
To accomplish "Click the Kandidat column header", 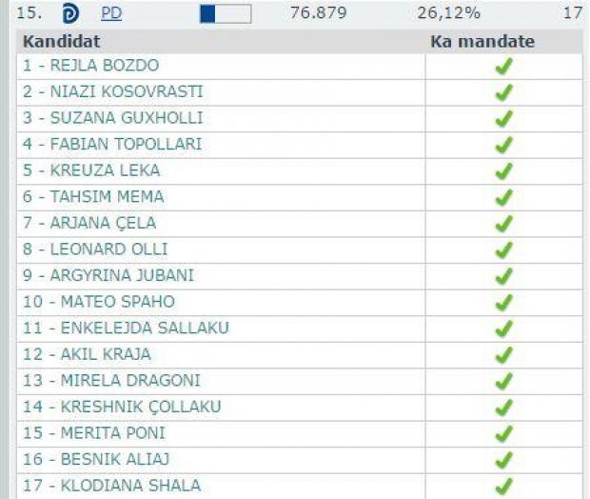I will click(x=62, y=42).
